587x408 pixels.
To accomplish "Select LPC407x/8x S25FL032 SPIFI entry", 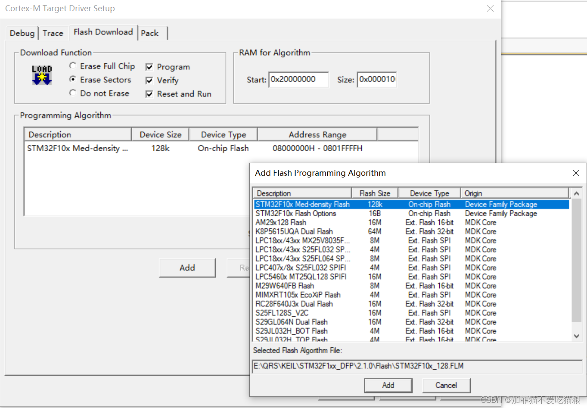I will 411,268.
